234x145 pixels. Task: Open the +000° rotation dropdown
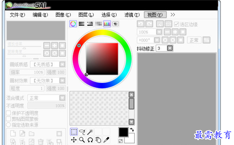[157, 40]
